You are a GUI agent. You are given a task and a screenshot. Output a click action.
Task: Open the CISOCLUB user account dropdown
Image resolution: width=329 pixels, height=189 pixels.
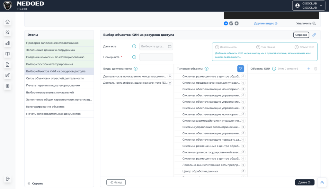coord(309,6)
